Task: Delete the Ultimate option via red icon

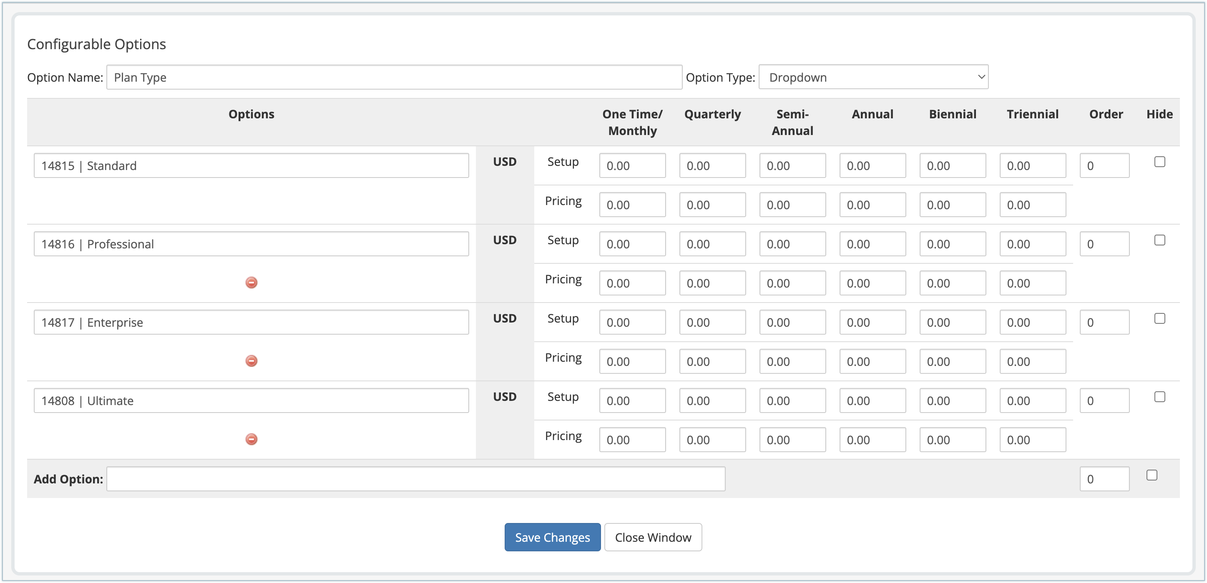Action: pos(251,439)
